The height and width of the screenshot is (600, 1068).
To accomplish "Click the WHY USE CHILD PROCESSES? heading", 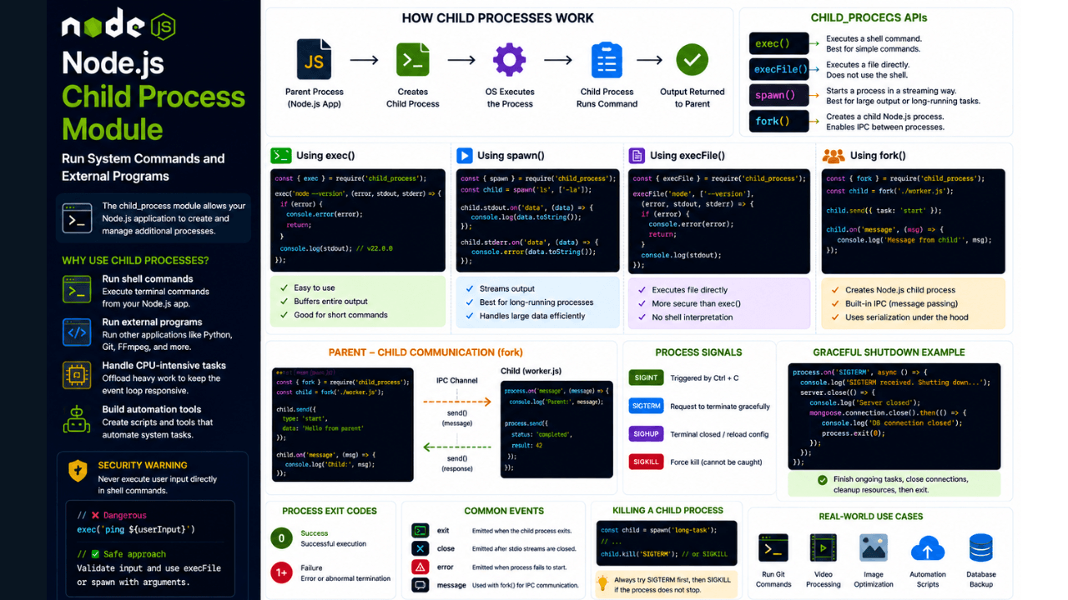I will coord(135,261).
